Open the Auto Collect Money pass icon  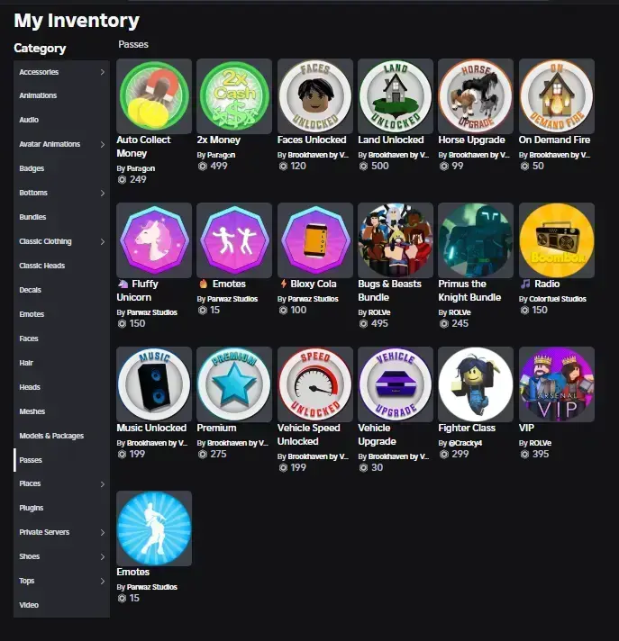coord(154,96)
